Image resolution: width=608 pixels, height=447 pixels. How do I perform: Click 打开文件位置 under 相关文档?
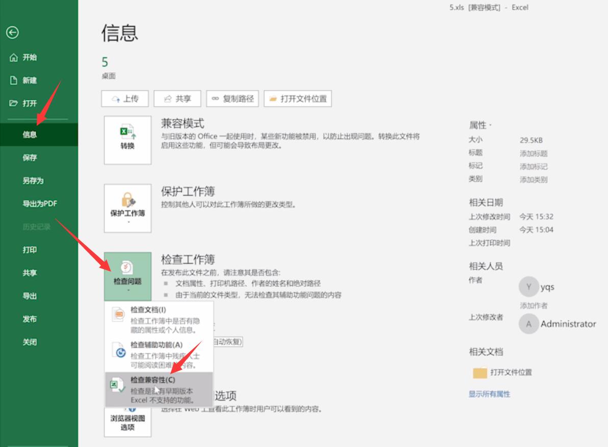[x=503, y=373]
